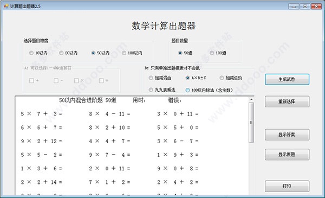Show answers with 显示答案 button

tap(287, 135)
